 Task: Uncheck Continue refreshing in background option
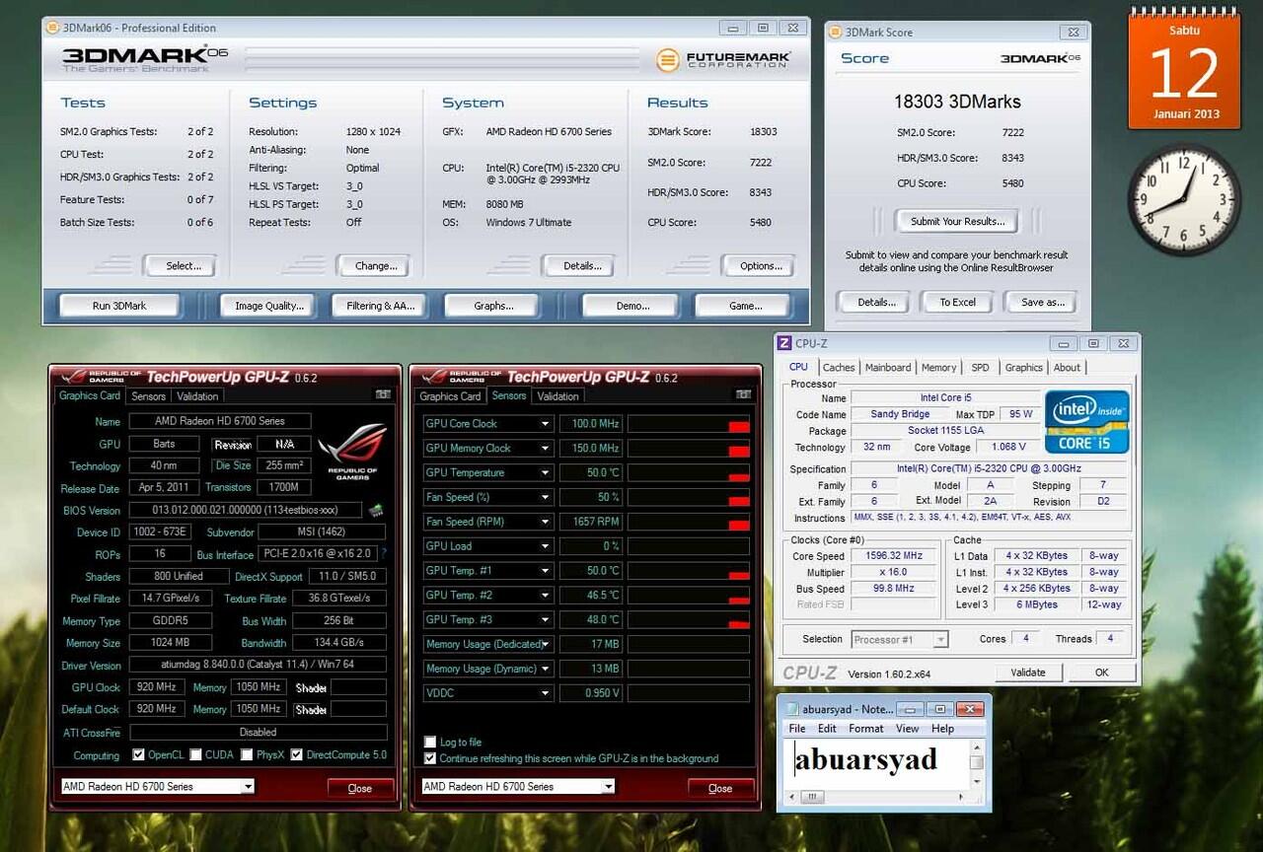[430, 758]
